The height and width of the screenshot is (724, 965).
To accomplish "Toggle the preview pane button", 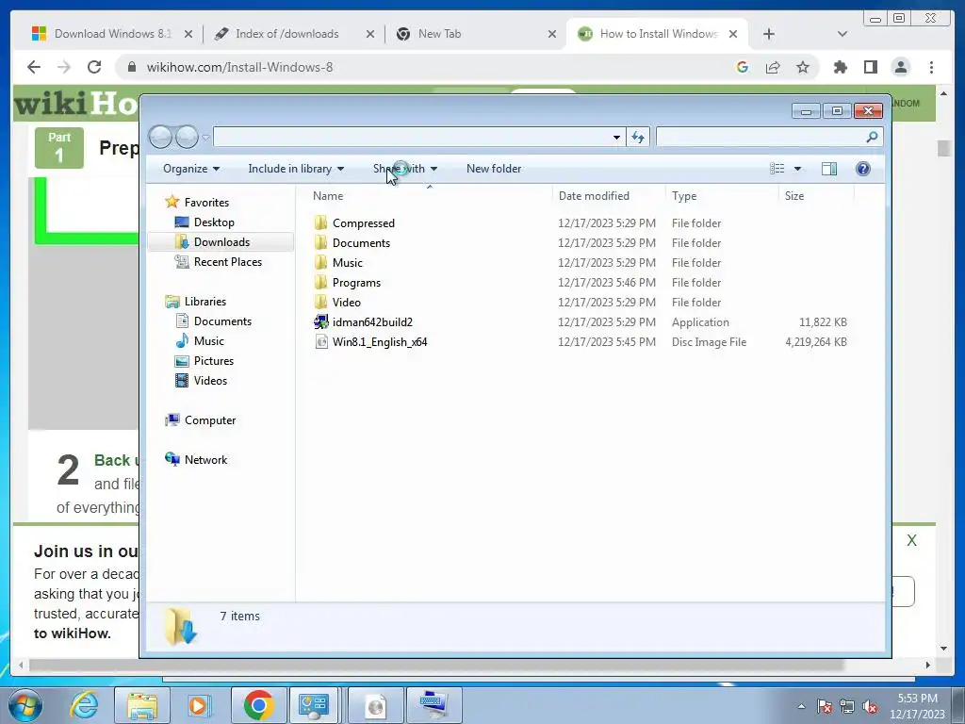I will (x=829, y=169).
